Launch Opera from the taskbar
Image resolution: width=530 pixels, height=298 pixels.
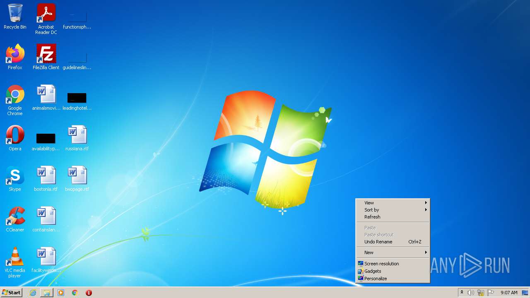click(89, 293)
